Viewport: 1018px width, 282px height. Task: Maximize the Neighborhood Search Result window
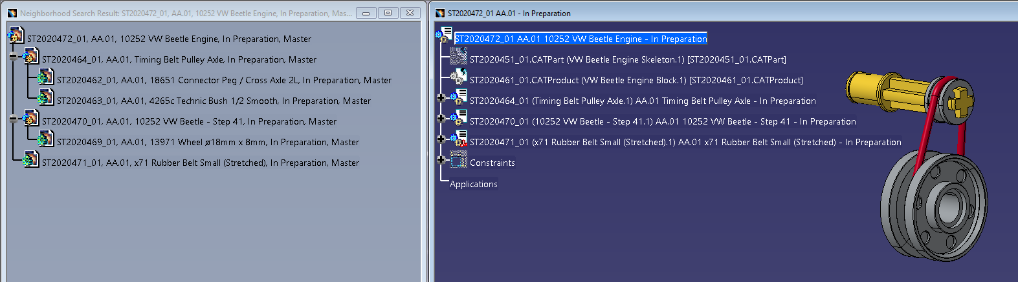click(388, 13)
